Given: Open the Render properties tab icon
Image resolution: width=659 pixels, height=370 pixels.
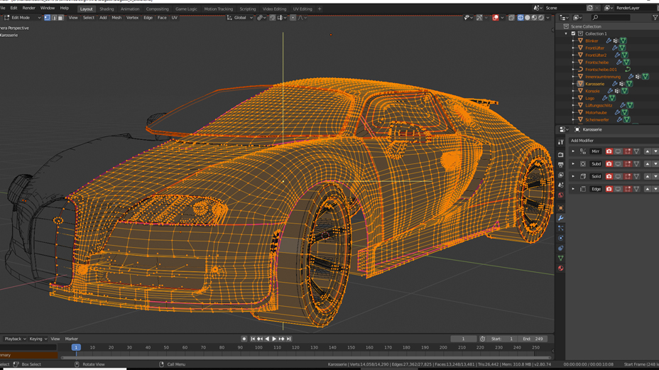Looking at the screenshot, I should pos(561,155).
